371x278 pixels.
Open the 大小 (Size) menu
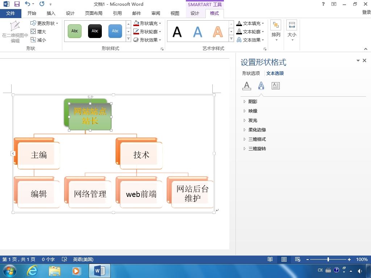pos(292,31)
